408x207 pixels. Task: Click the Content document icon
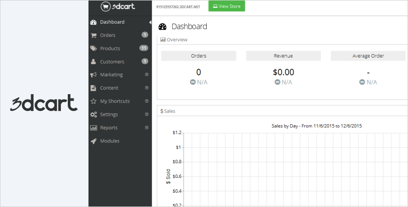pos(93,88)
